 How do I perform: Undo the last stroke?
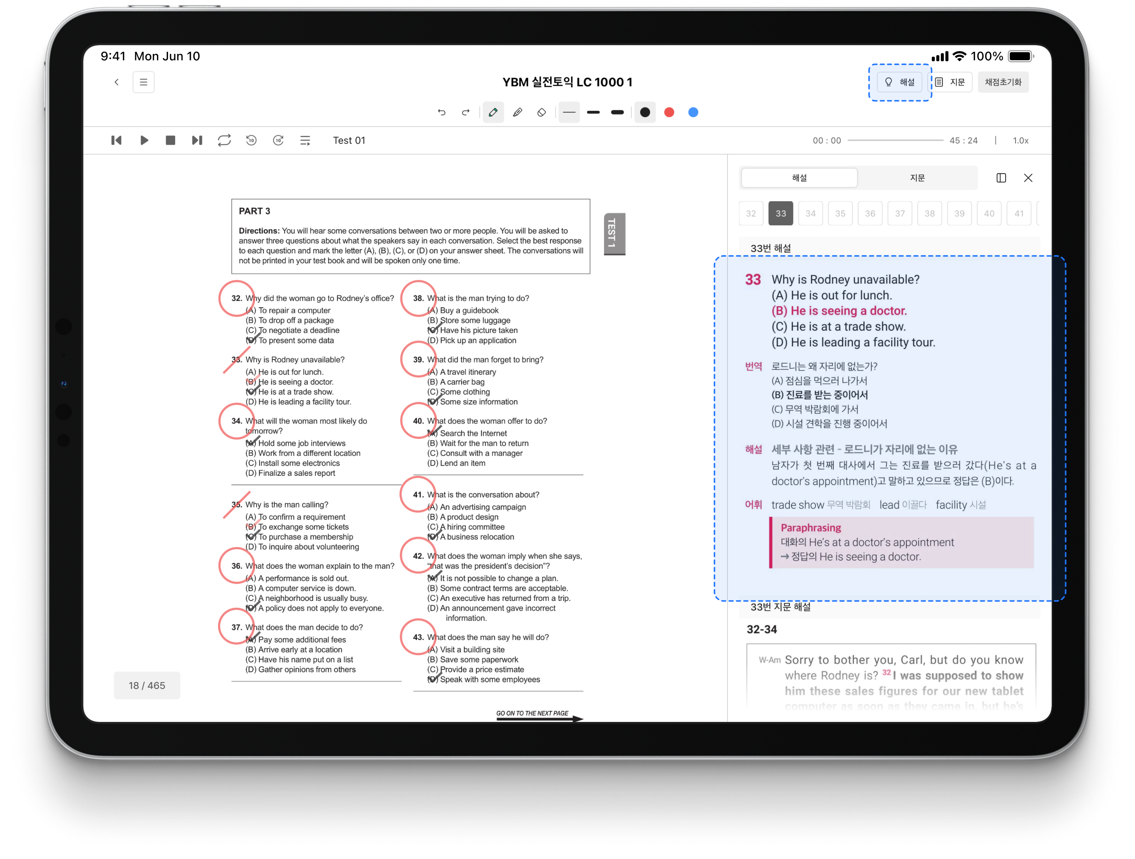442,112
